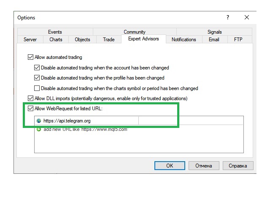Toggle Allow DLL imports checkbox

coord(30,98)
